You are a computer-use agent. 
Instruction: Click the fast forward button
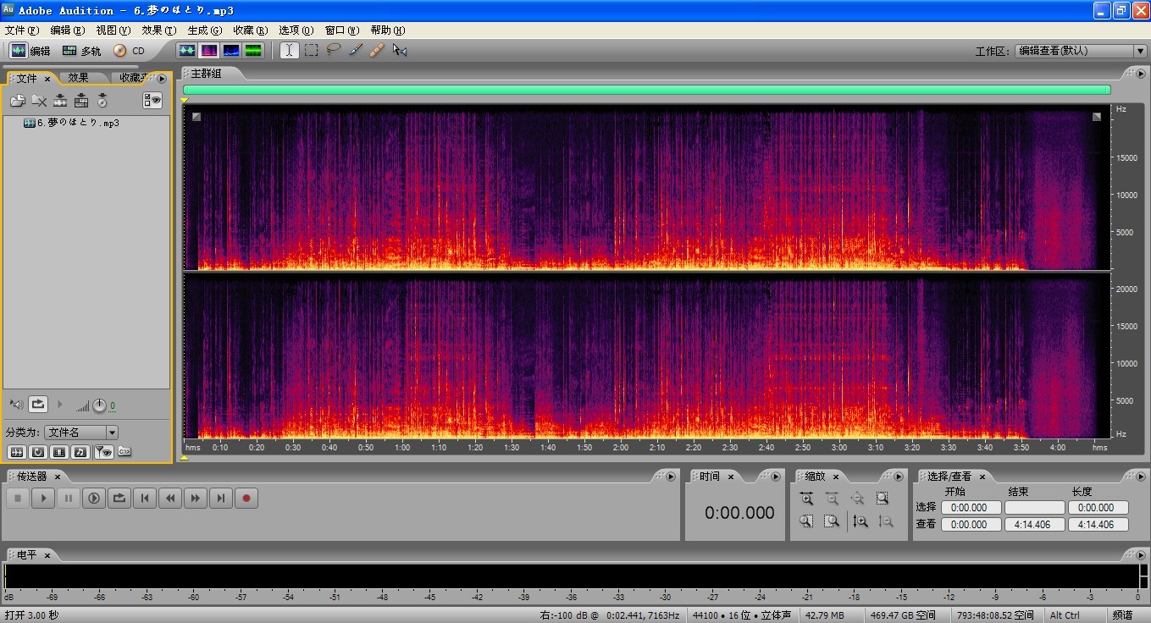pyautogui.click(x=196, y=499)
